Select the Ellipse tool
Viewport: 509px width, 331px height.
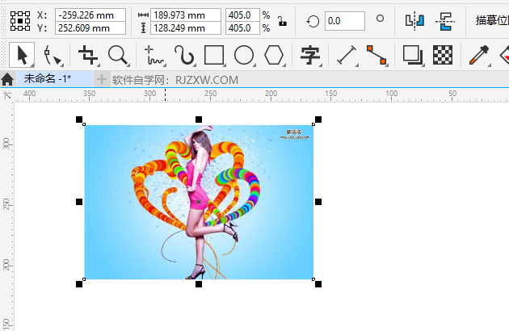pos(244,55)
